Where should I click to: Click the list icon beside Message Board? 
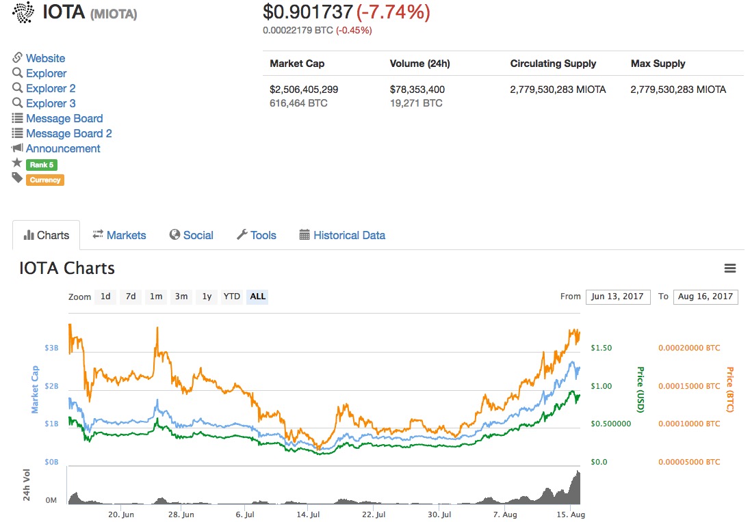pos(18,118)
